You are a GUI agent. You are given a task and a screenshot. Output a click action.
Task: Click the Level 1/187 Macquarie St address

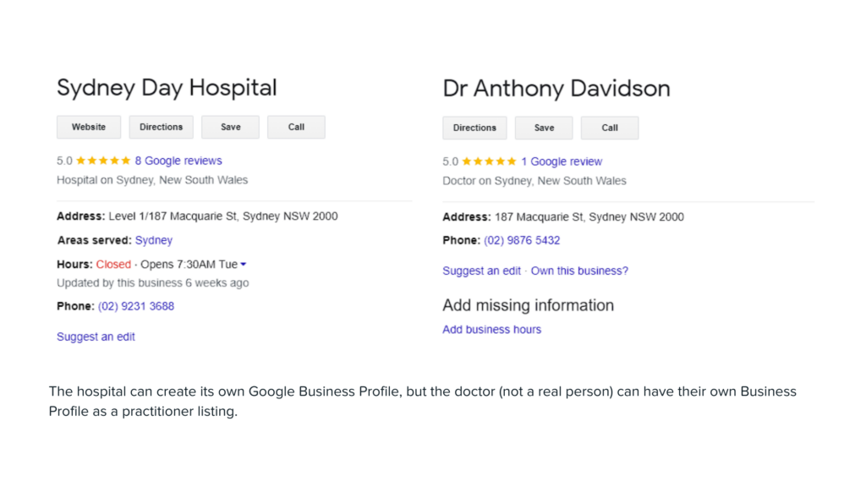point(223,216)
